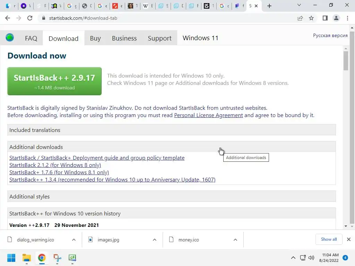Switch to the purple circle favicon tab
This screenshot has height=266, width=355.
pos(23,6)
